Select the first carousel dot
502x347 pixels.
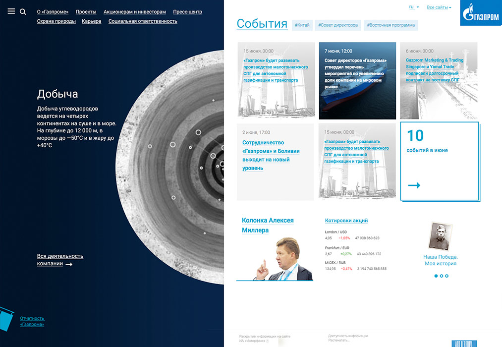tap(435, 276)
